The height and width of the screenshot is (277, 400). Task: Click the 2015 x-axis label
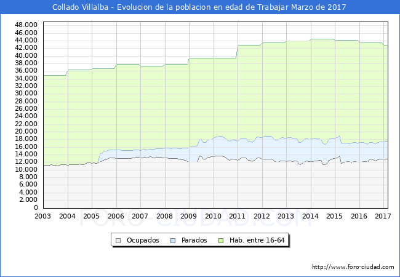pyautogui.click(x=334, y=216)
